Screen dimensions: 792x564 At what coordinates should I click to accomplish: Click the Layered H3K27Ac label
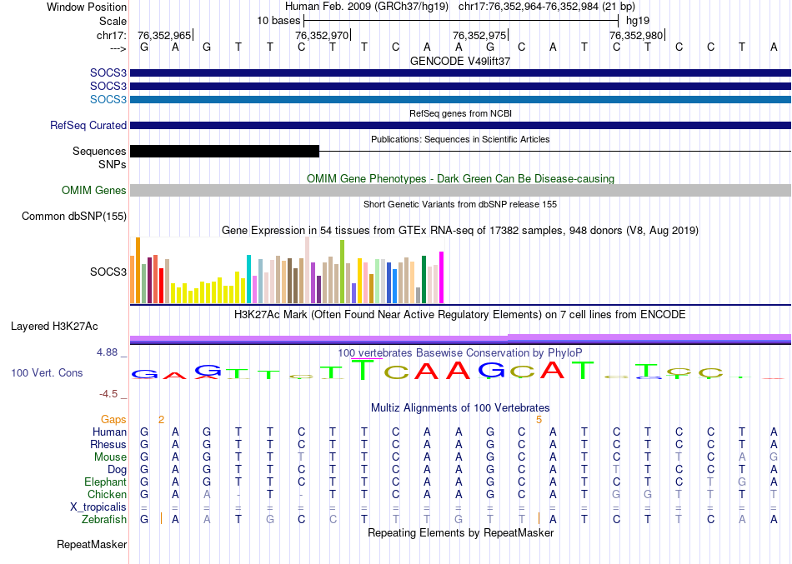[x=54, y=327]
